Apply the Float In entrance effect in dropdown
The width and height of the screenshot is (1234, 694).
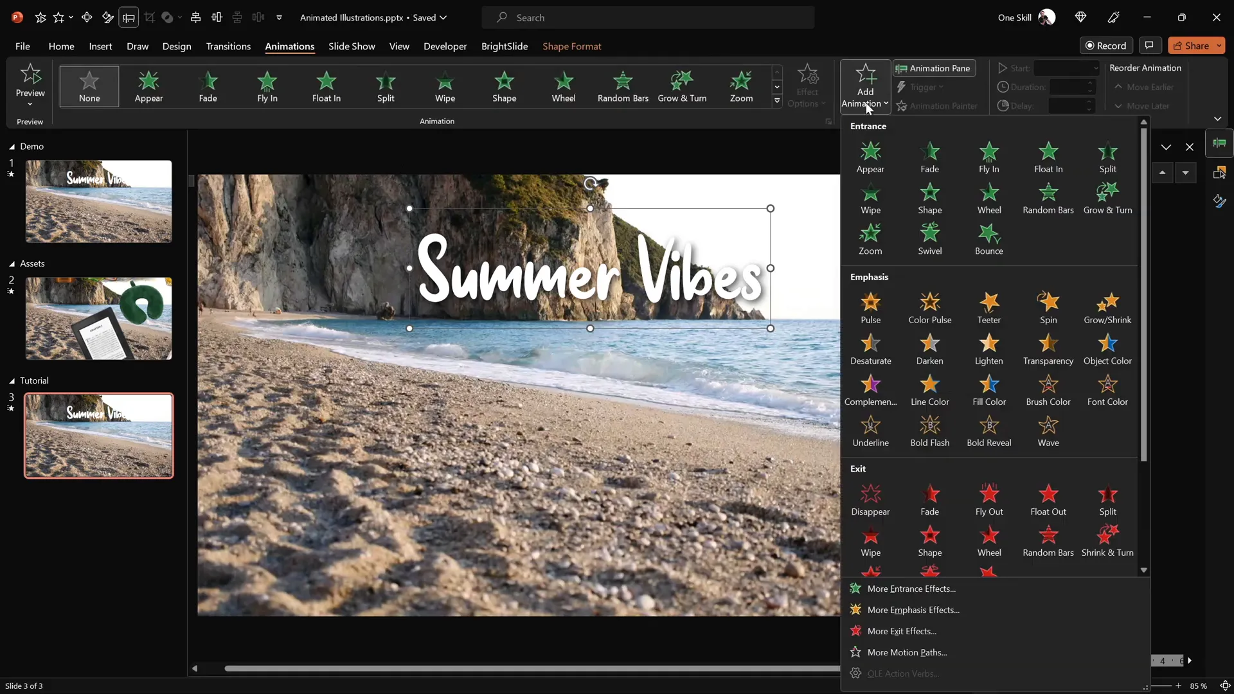coord(1048,157)
